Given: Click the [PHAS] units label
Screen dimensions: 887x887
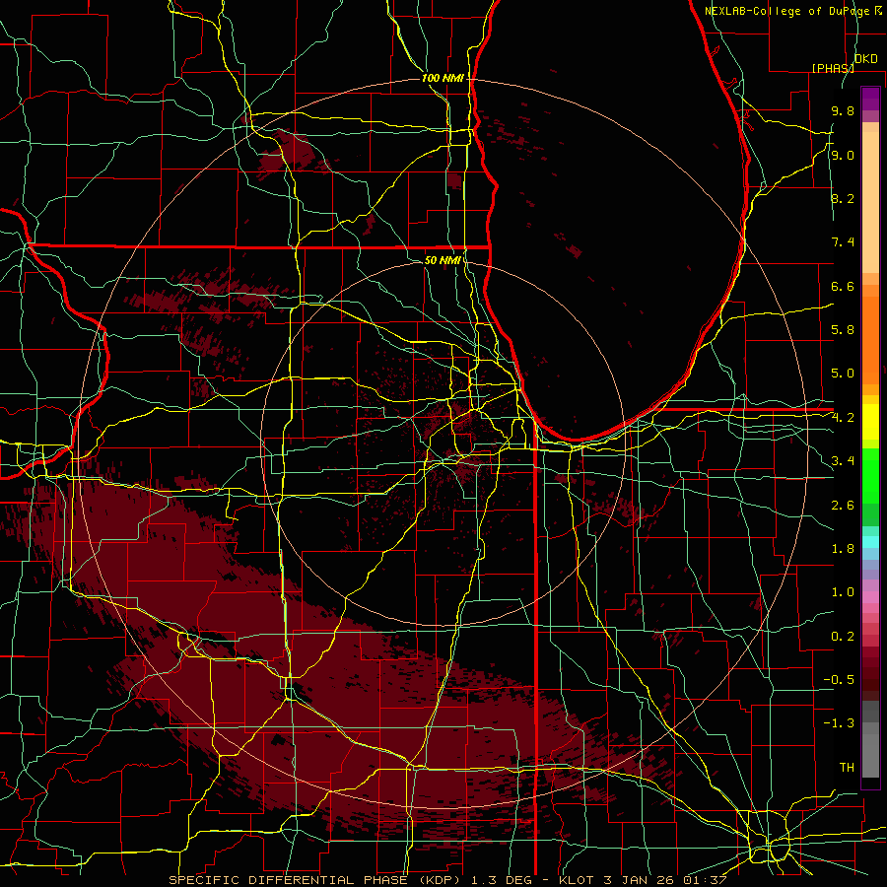Looking at the screenshot, I should point(833,68).
